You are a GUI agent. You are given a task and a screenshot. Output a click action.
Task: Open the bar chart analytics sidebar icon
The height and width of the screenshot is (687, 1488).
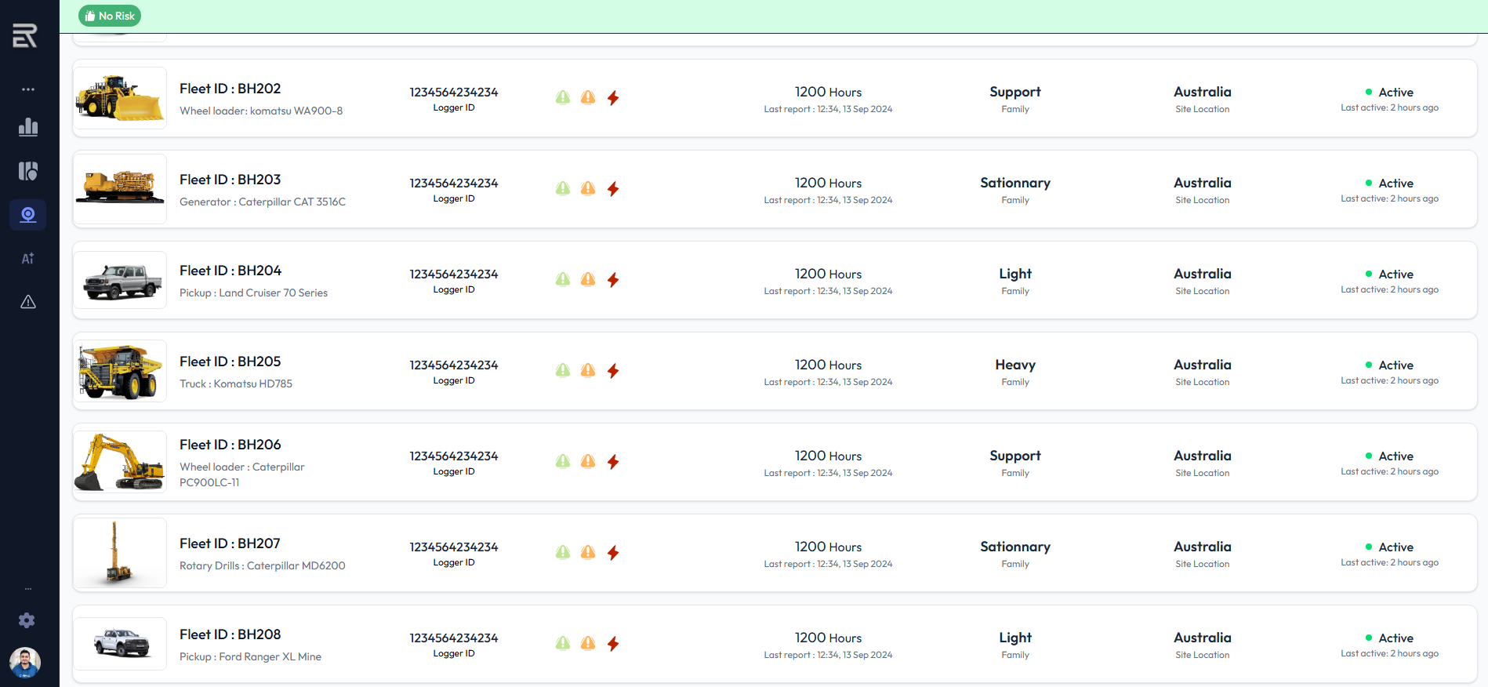pyautogui.click(x=28, y=127)
